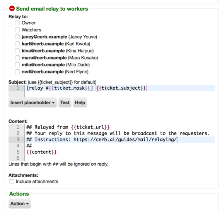Click the Test button
The image size is (222, 211).
coord(65,102)
